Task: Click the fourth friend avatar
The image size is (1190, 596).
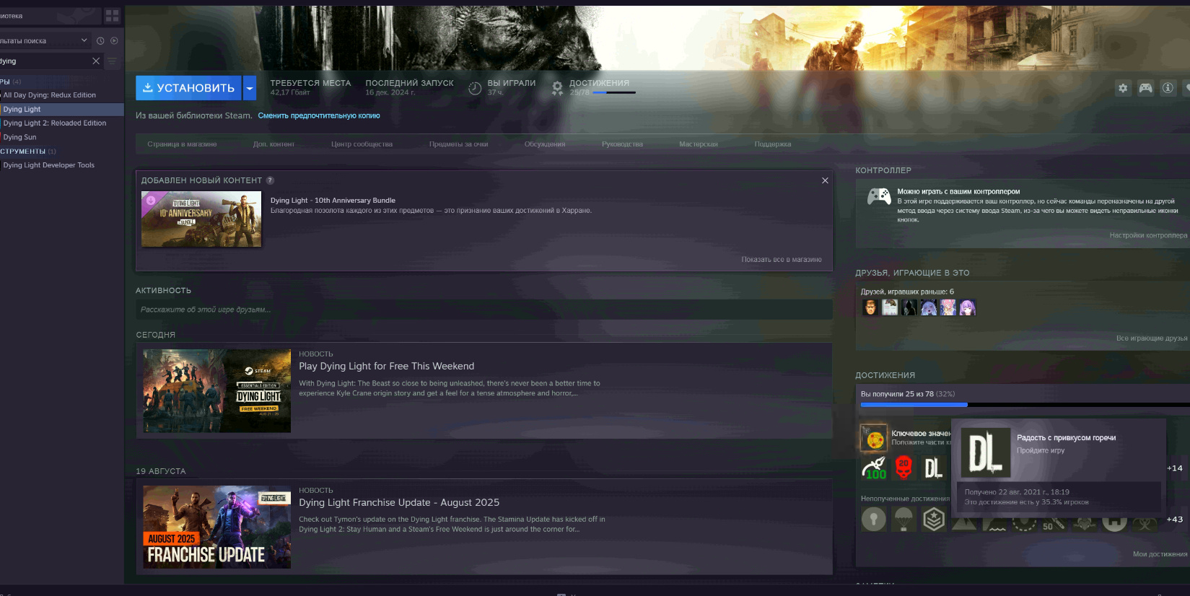Action: point(929,307)
